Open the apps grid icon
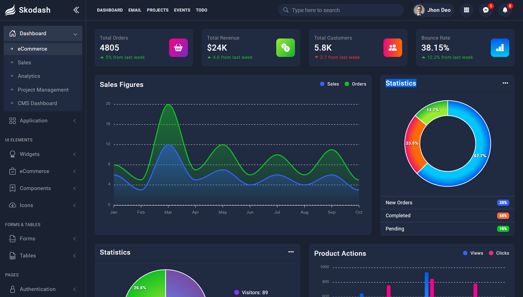Image resolution: width=523 pixels, height=297 pixels. [x=466, y=10]
